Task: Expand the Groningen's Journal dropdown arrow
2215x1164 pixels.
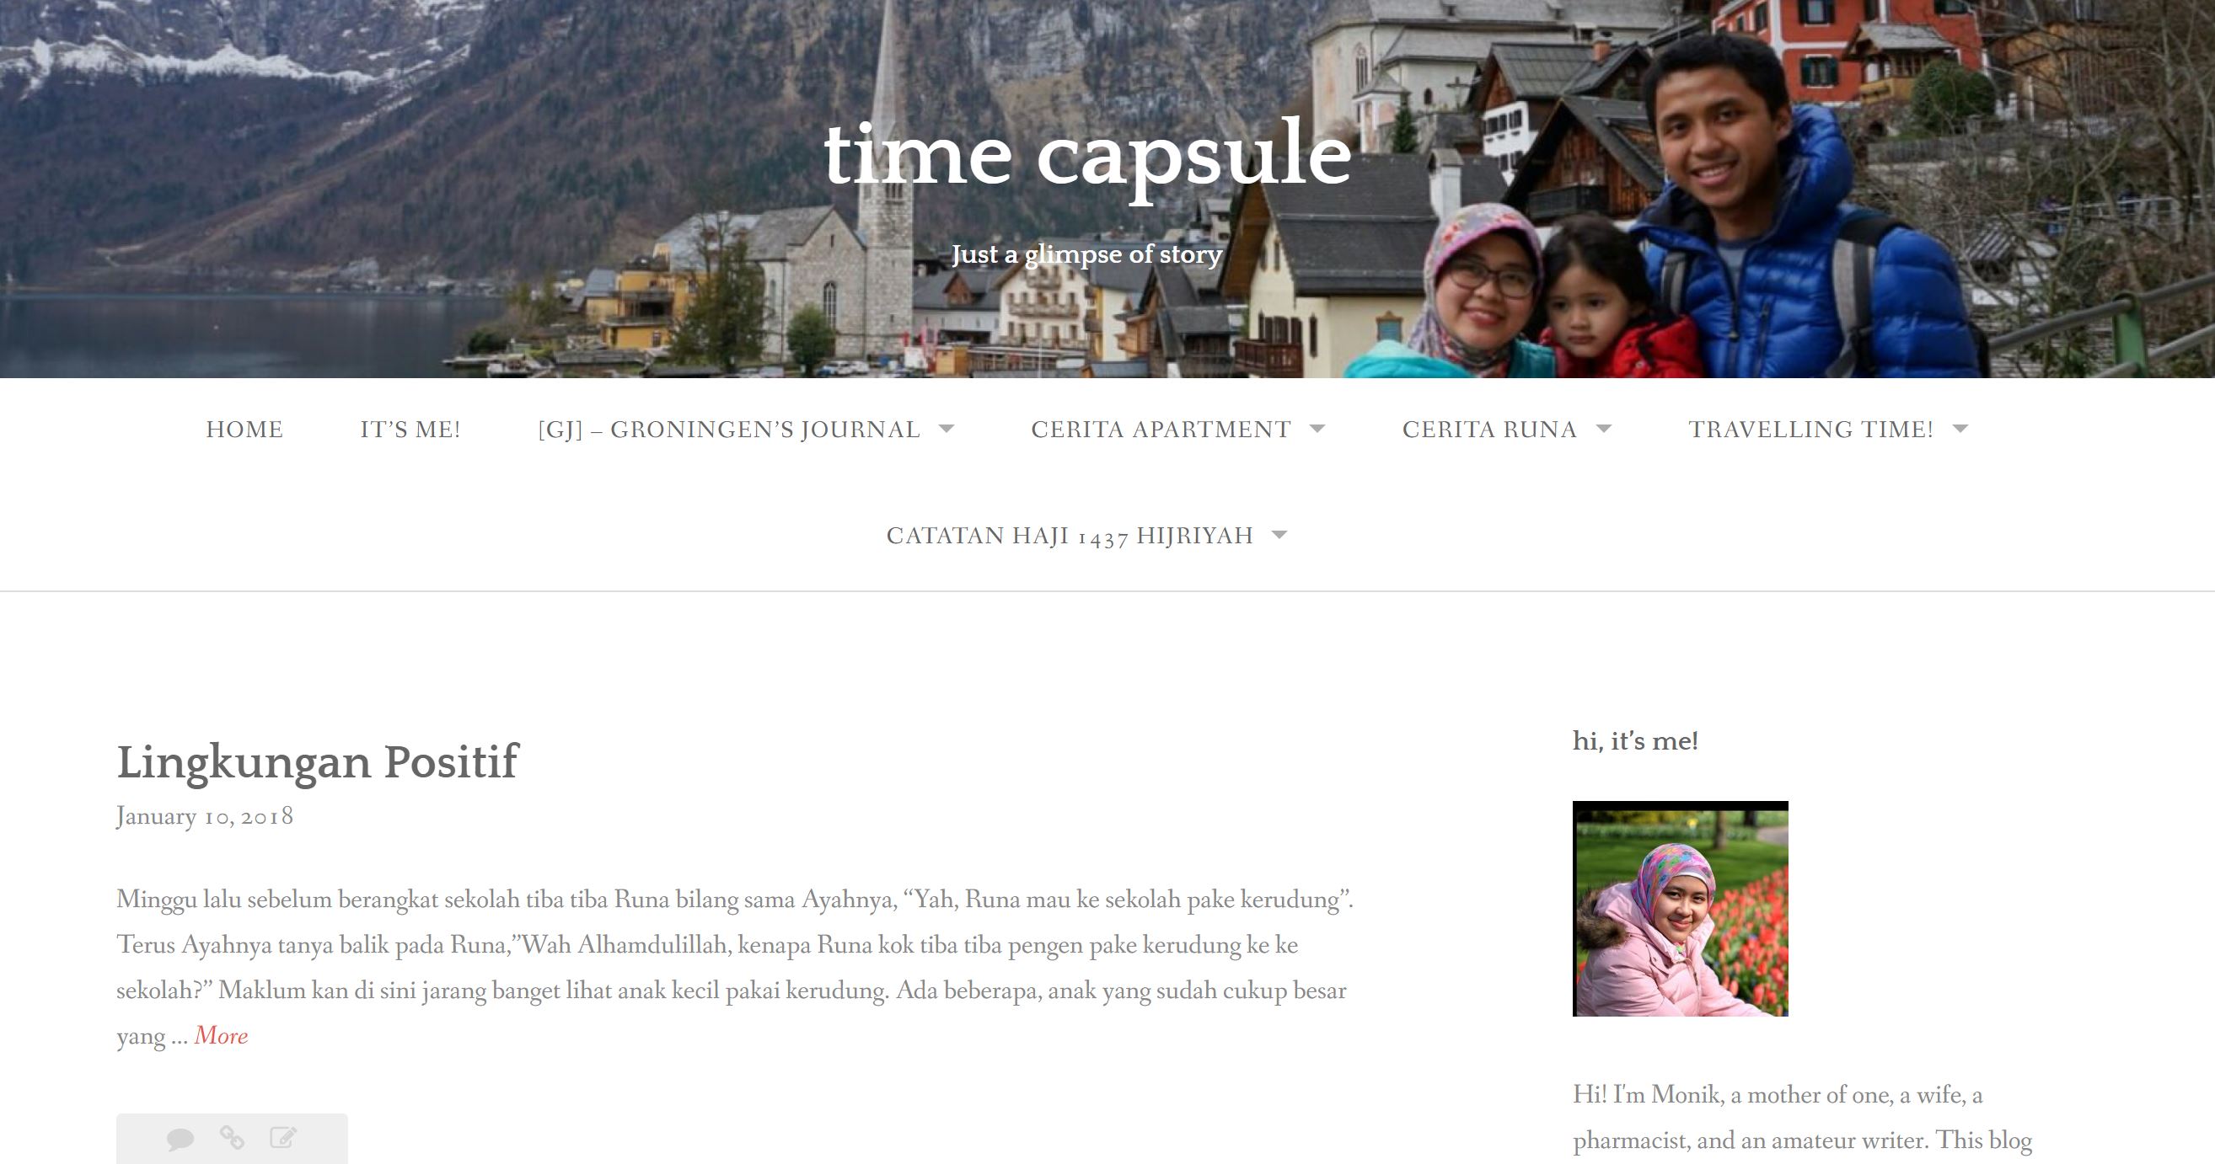Action: 946,429
